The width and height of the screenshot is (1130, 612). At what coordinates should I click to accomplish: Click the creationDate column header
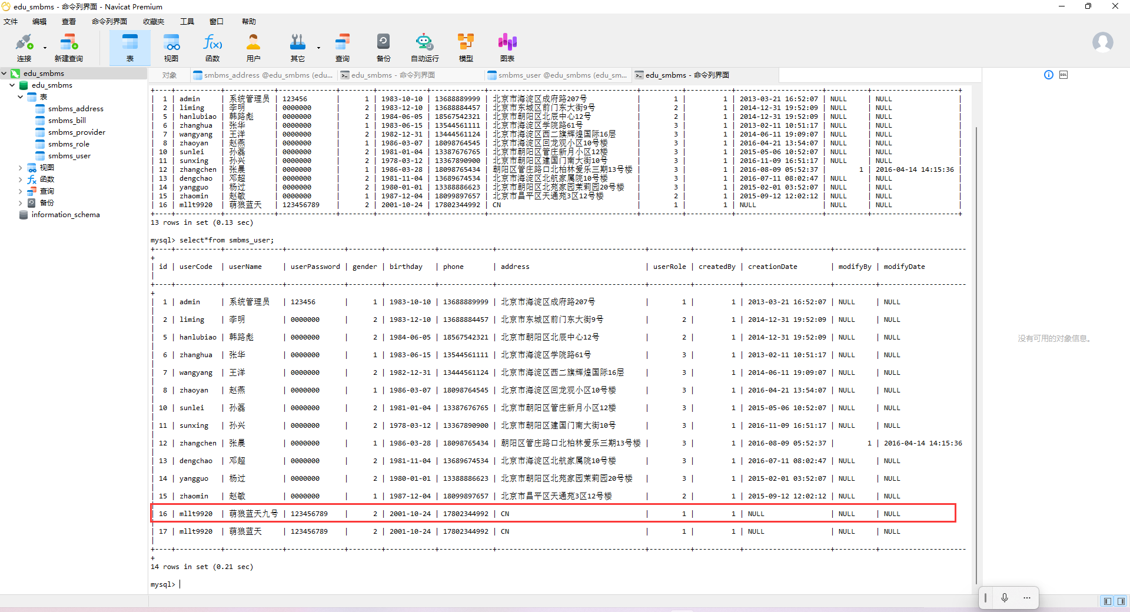[772, 267]
